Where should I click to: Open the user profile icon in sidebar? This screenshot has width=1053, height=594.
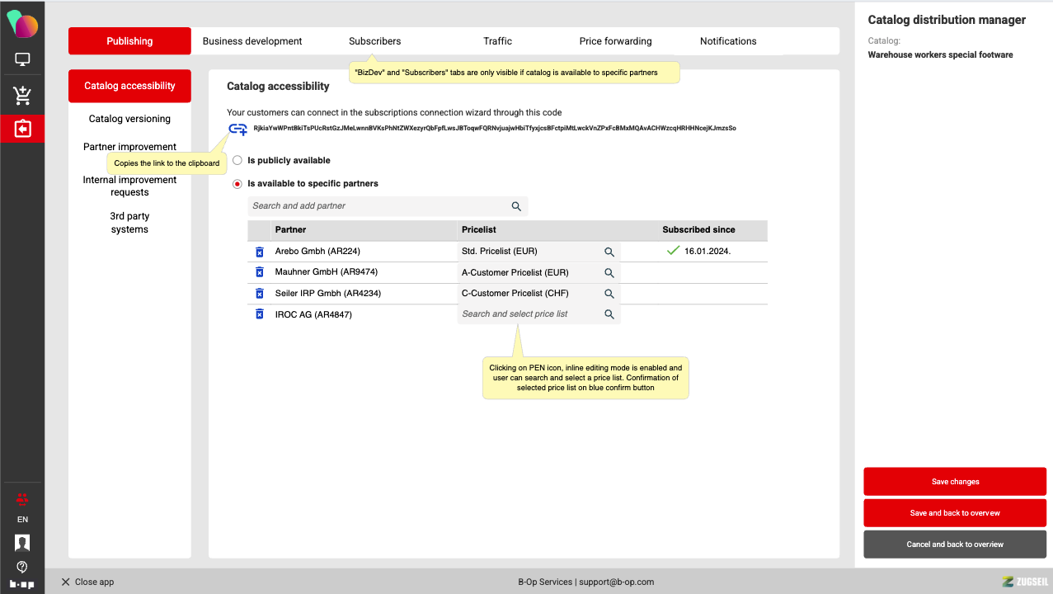22,543
